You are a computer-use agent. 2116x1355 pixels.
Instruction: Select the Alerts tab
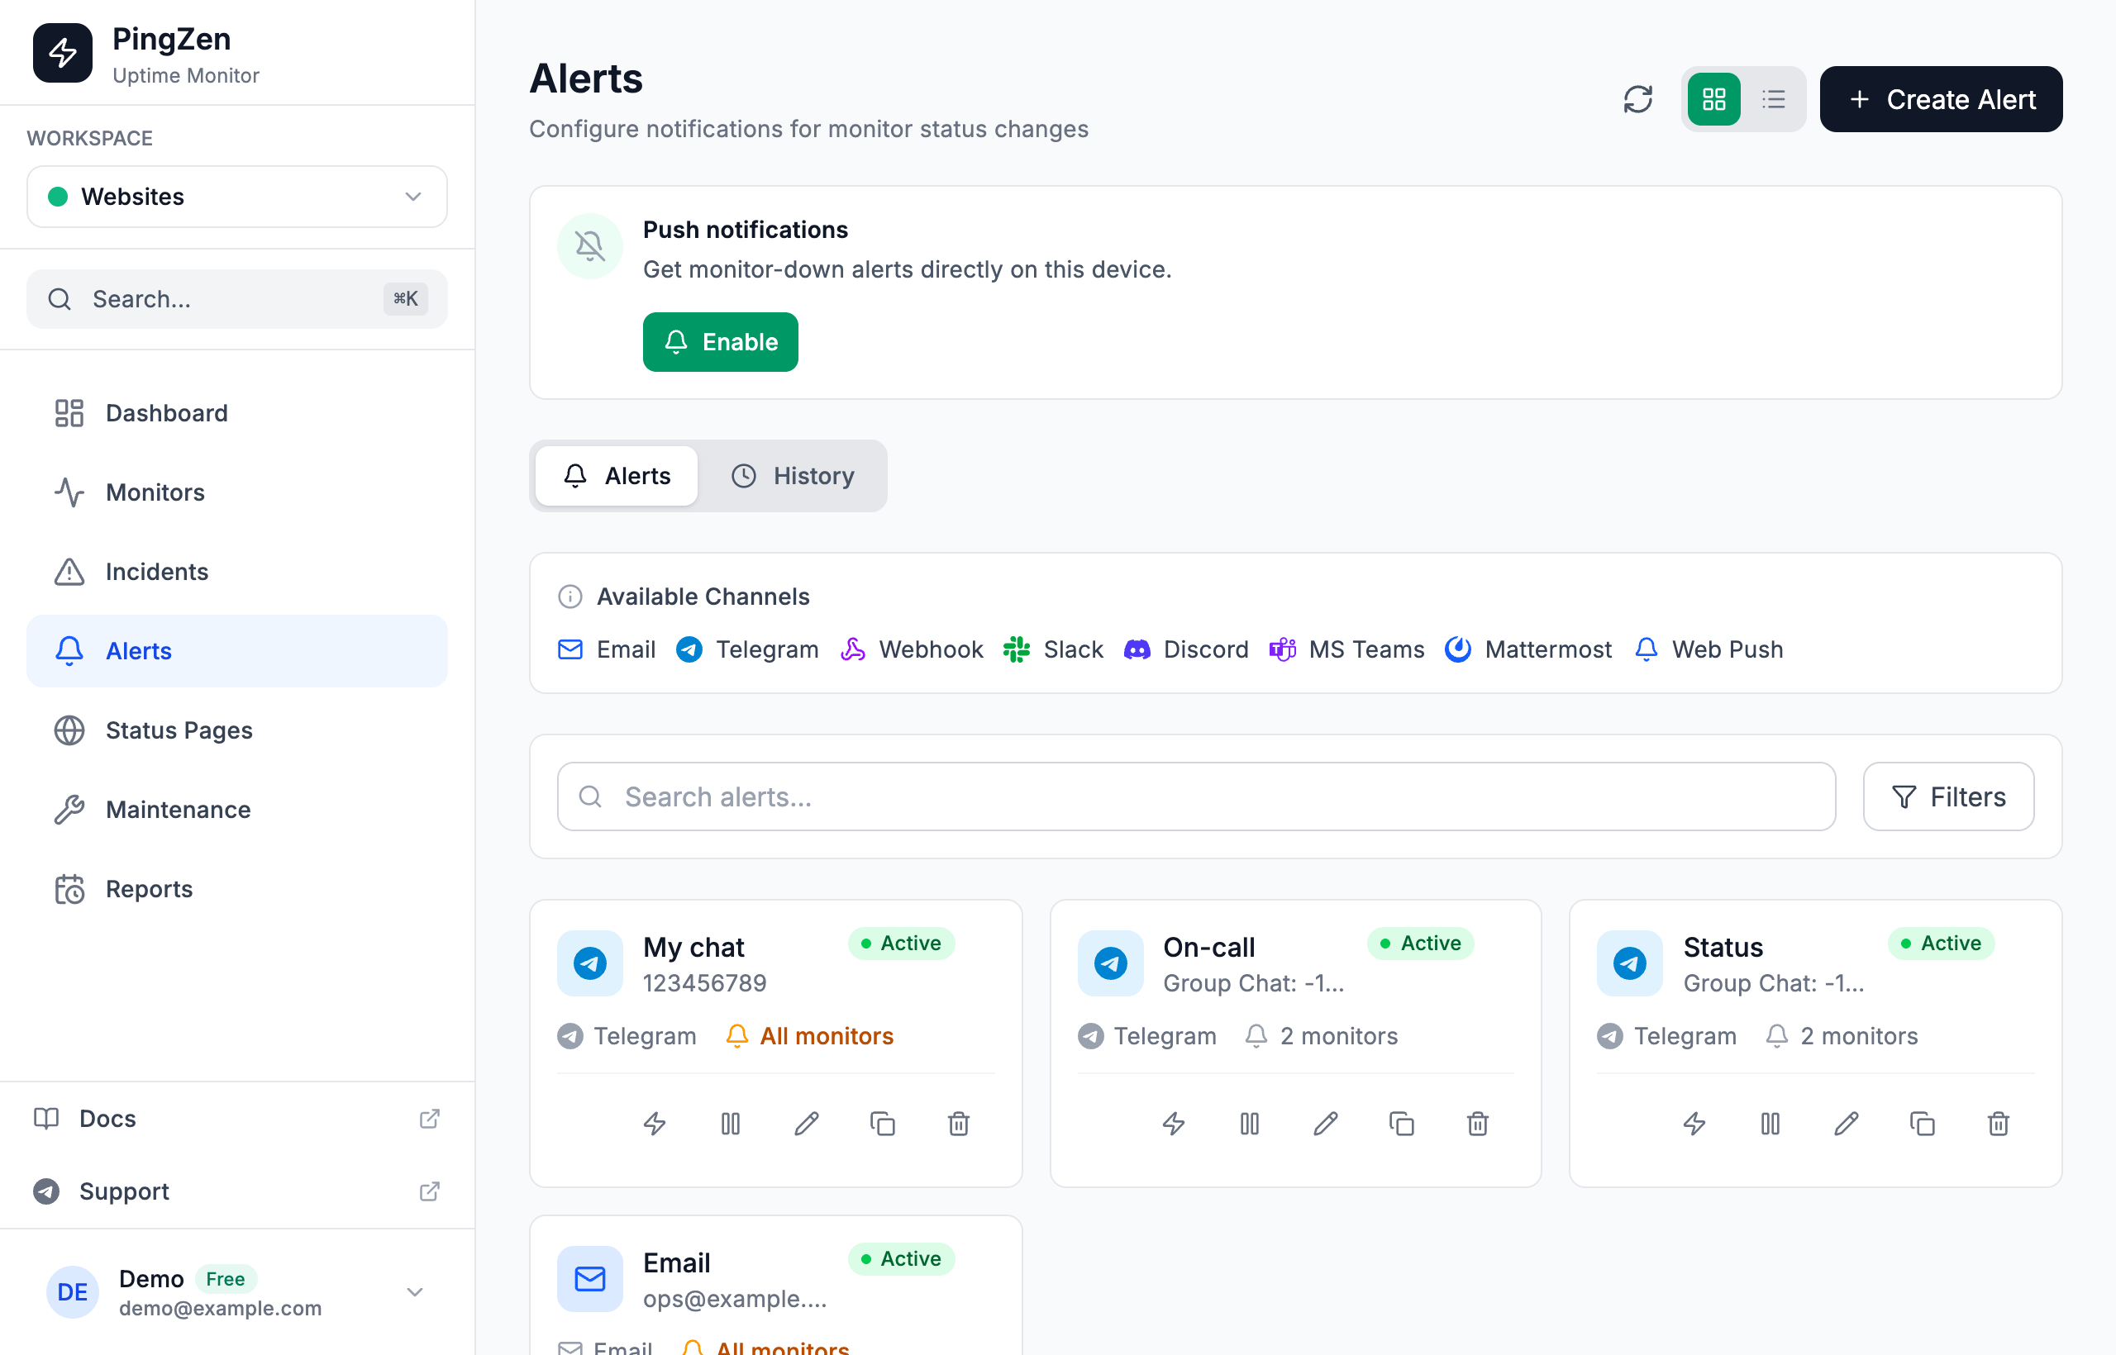click(x=616, y=475)
